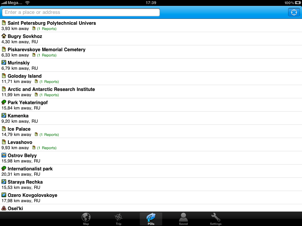302x226 pixels.
Task: Focus the place or address search field
Action: 81,12
